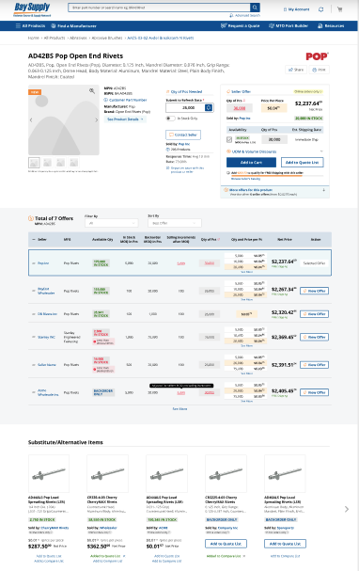Image resolution: width=359 pixels, height=571 pixels.
Task: Show the previous product image
Action: tap(31, 119)
